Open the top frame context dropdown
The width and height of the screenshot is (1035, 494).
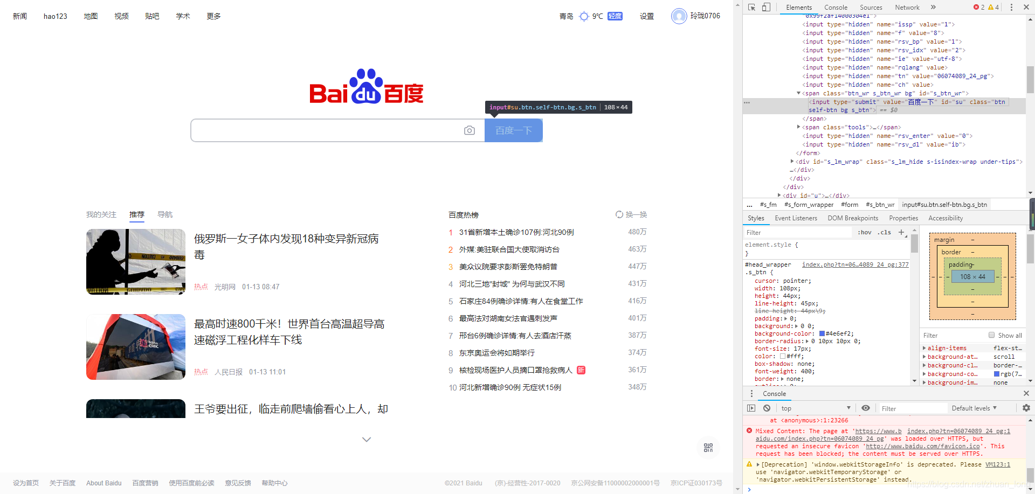pos(815,408)
